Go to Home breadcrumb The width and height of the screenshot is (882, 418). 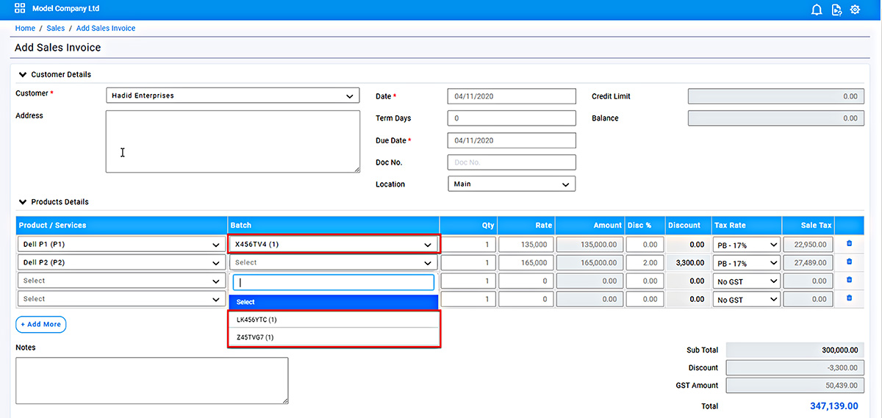[x=25, y=28]
